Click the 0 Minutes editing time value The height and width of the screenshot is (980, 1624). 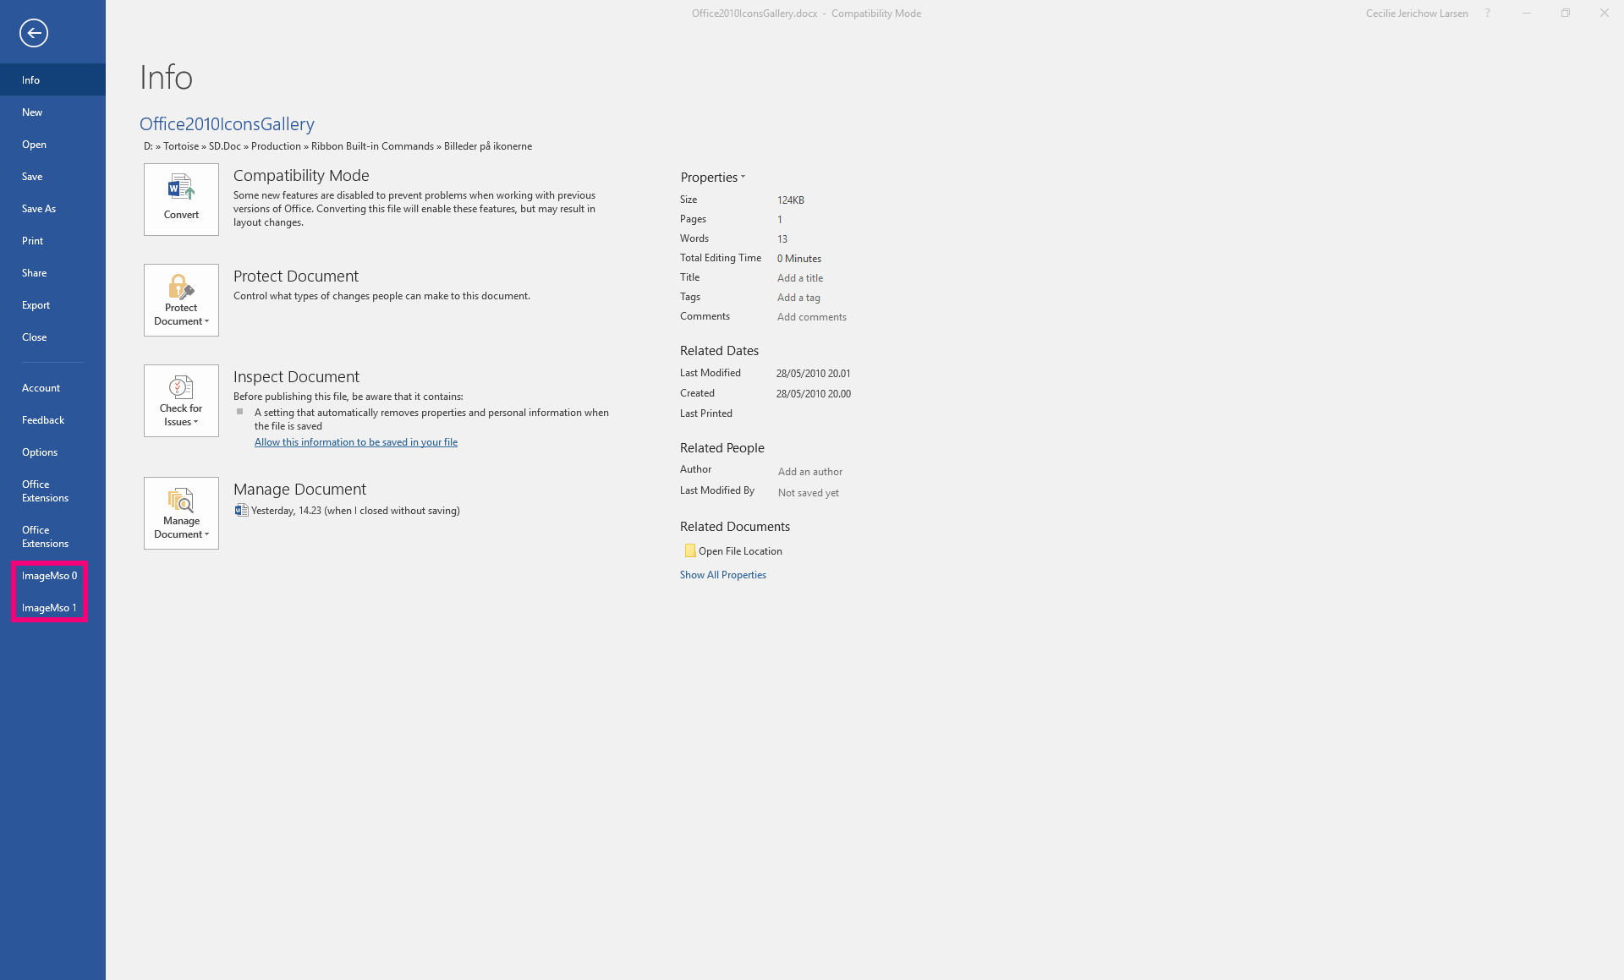[799, 259]
